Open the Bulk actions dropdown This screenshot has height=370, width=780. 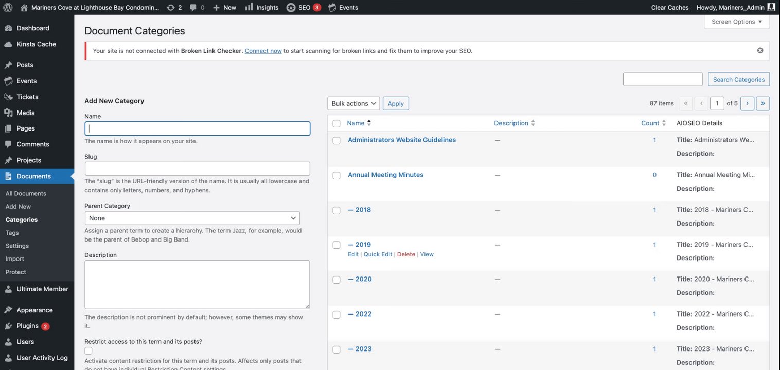[353, 103]
